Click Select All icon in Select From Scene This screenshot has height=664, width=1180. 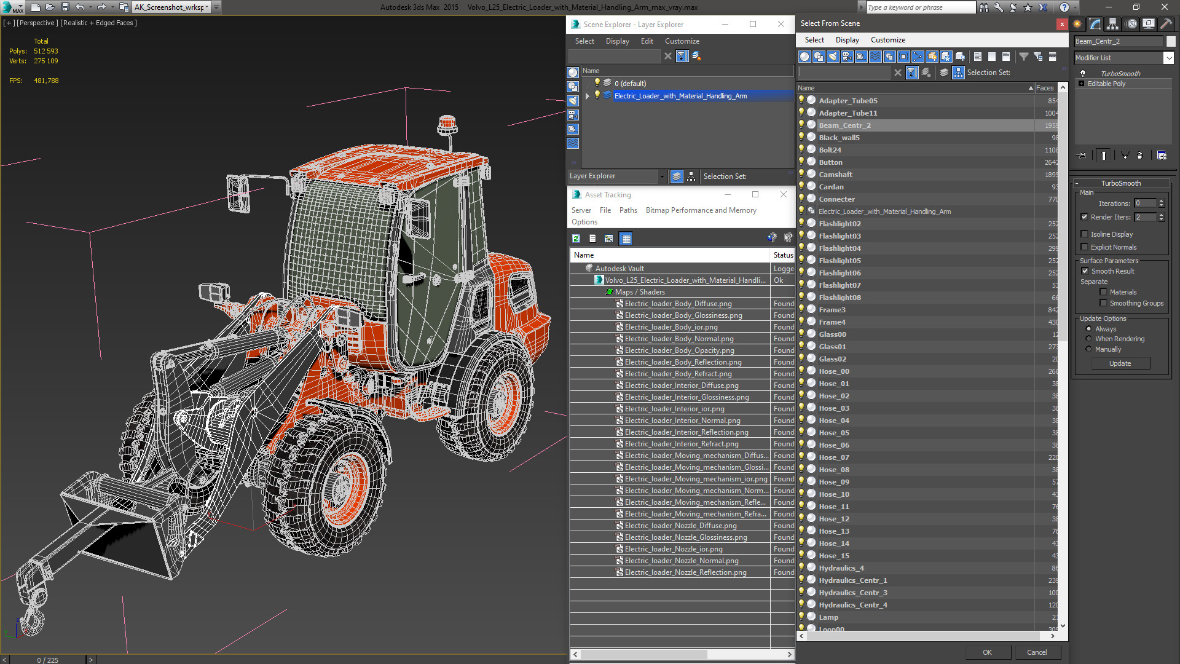977,57
